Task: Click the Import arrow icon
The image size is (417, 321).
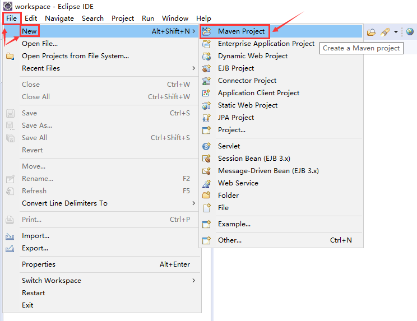Action: click(10, 236)
